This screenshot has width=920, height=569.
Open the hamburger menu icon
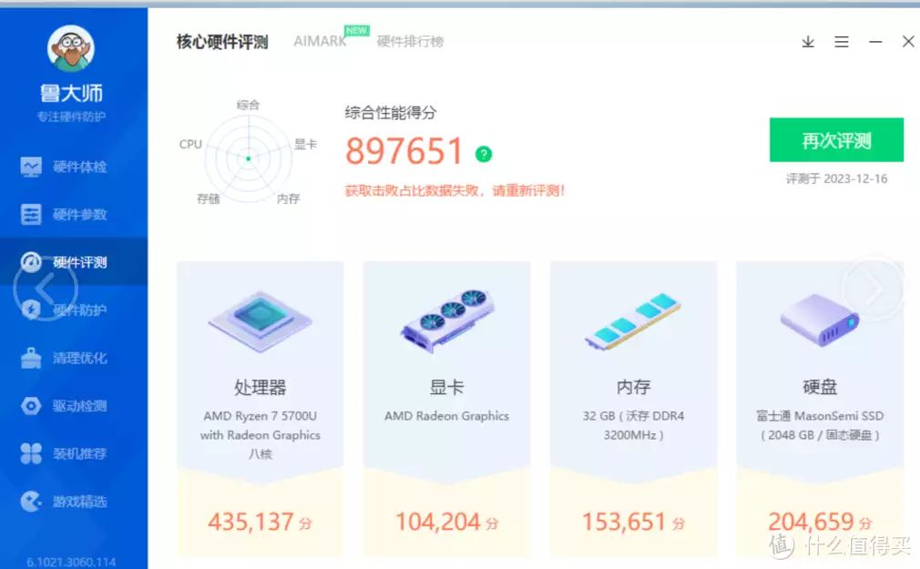tap(842, 42)
